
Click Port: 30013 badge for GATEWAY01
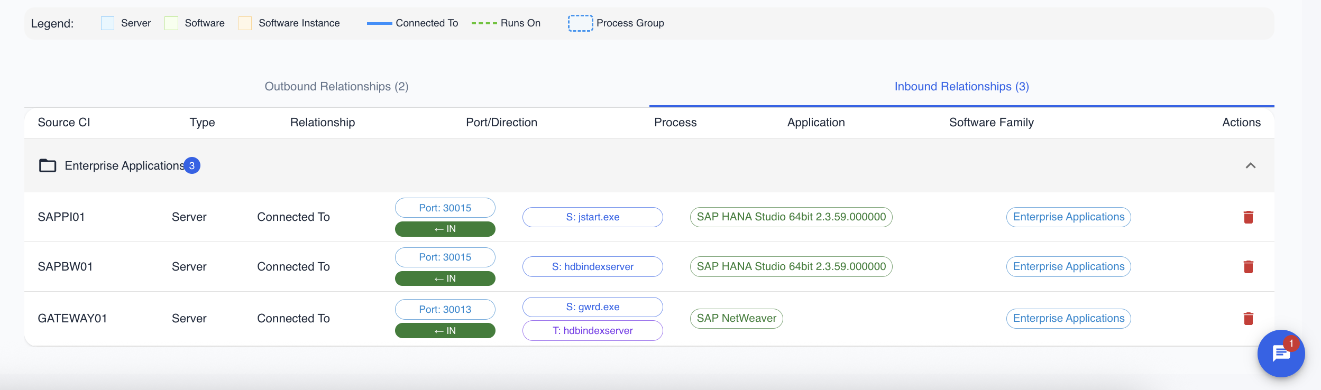pyautogui.click(x=445, y=310)
